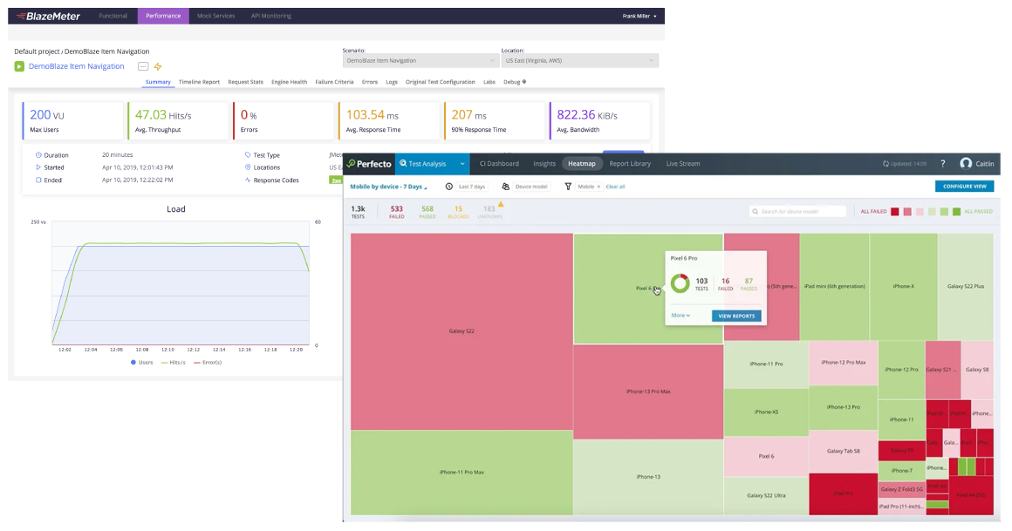The image size is (1012, 531).
Task: Click the dark red swatch next to ALL FAILED
Action: tap(894, 212)
